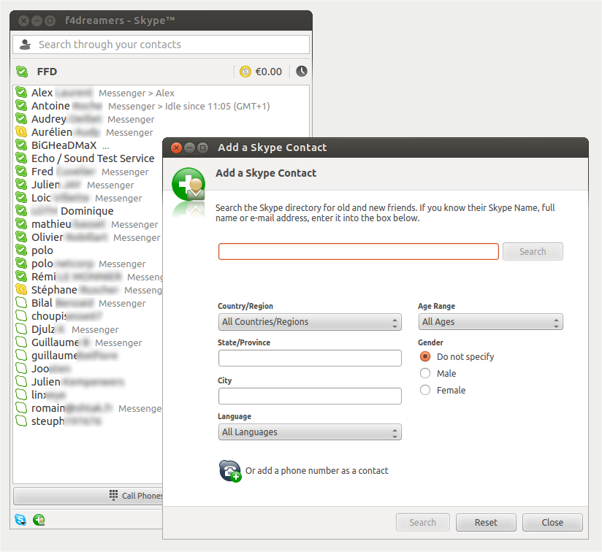Click BiGHeaDMaX online status icon
The height and width of the screenshot is (552, 602).
[x=21, y=145]
